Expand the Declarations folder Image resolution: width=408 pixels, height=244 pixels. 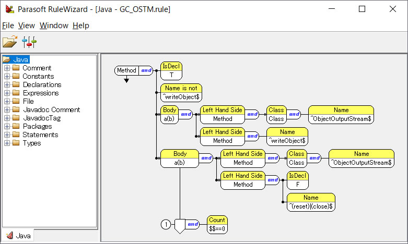(7, 84)
